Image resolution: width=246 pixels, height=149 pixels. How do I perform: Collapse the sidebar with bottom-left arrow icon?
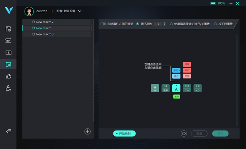8,131
